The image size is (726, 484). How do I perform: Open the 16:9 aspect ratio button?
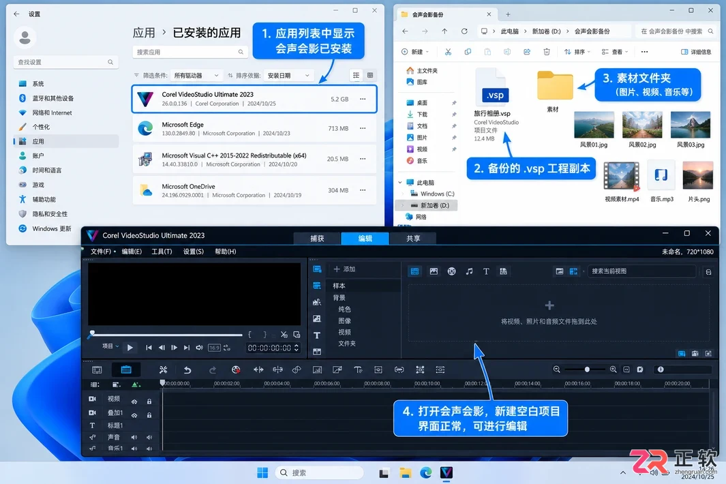(x=214, y=348)
